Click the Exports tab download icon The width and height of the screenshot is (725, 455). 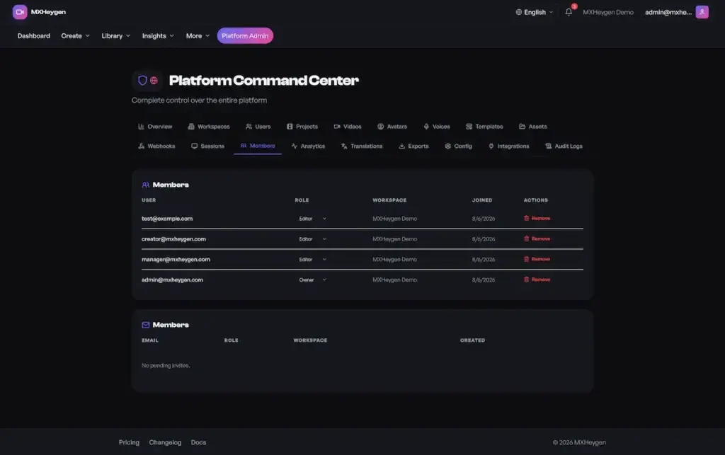pos(402,146)
